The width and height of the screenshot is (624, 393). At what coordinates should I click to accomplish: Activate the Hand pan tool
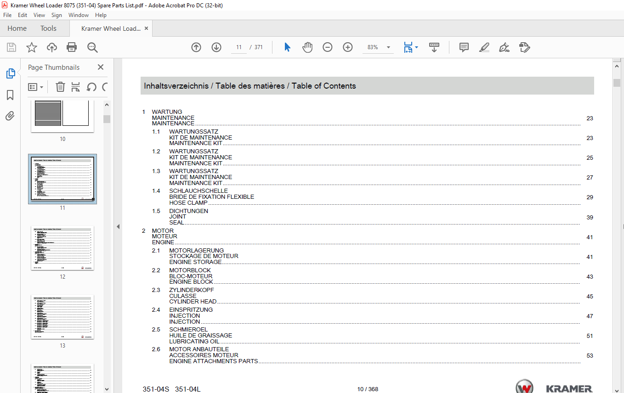pyautogui.click(x=307, y=47)
